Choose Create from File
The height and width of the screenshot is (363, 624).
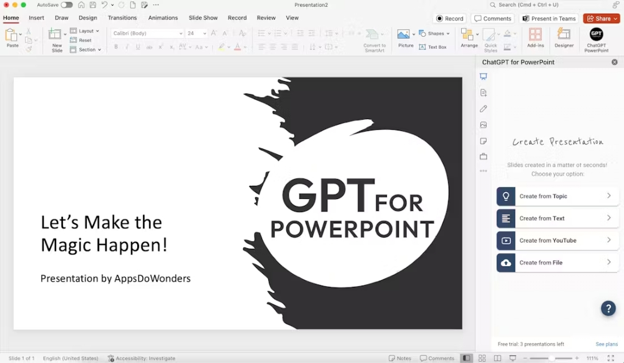(557, 263)
